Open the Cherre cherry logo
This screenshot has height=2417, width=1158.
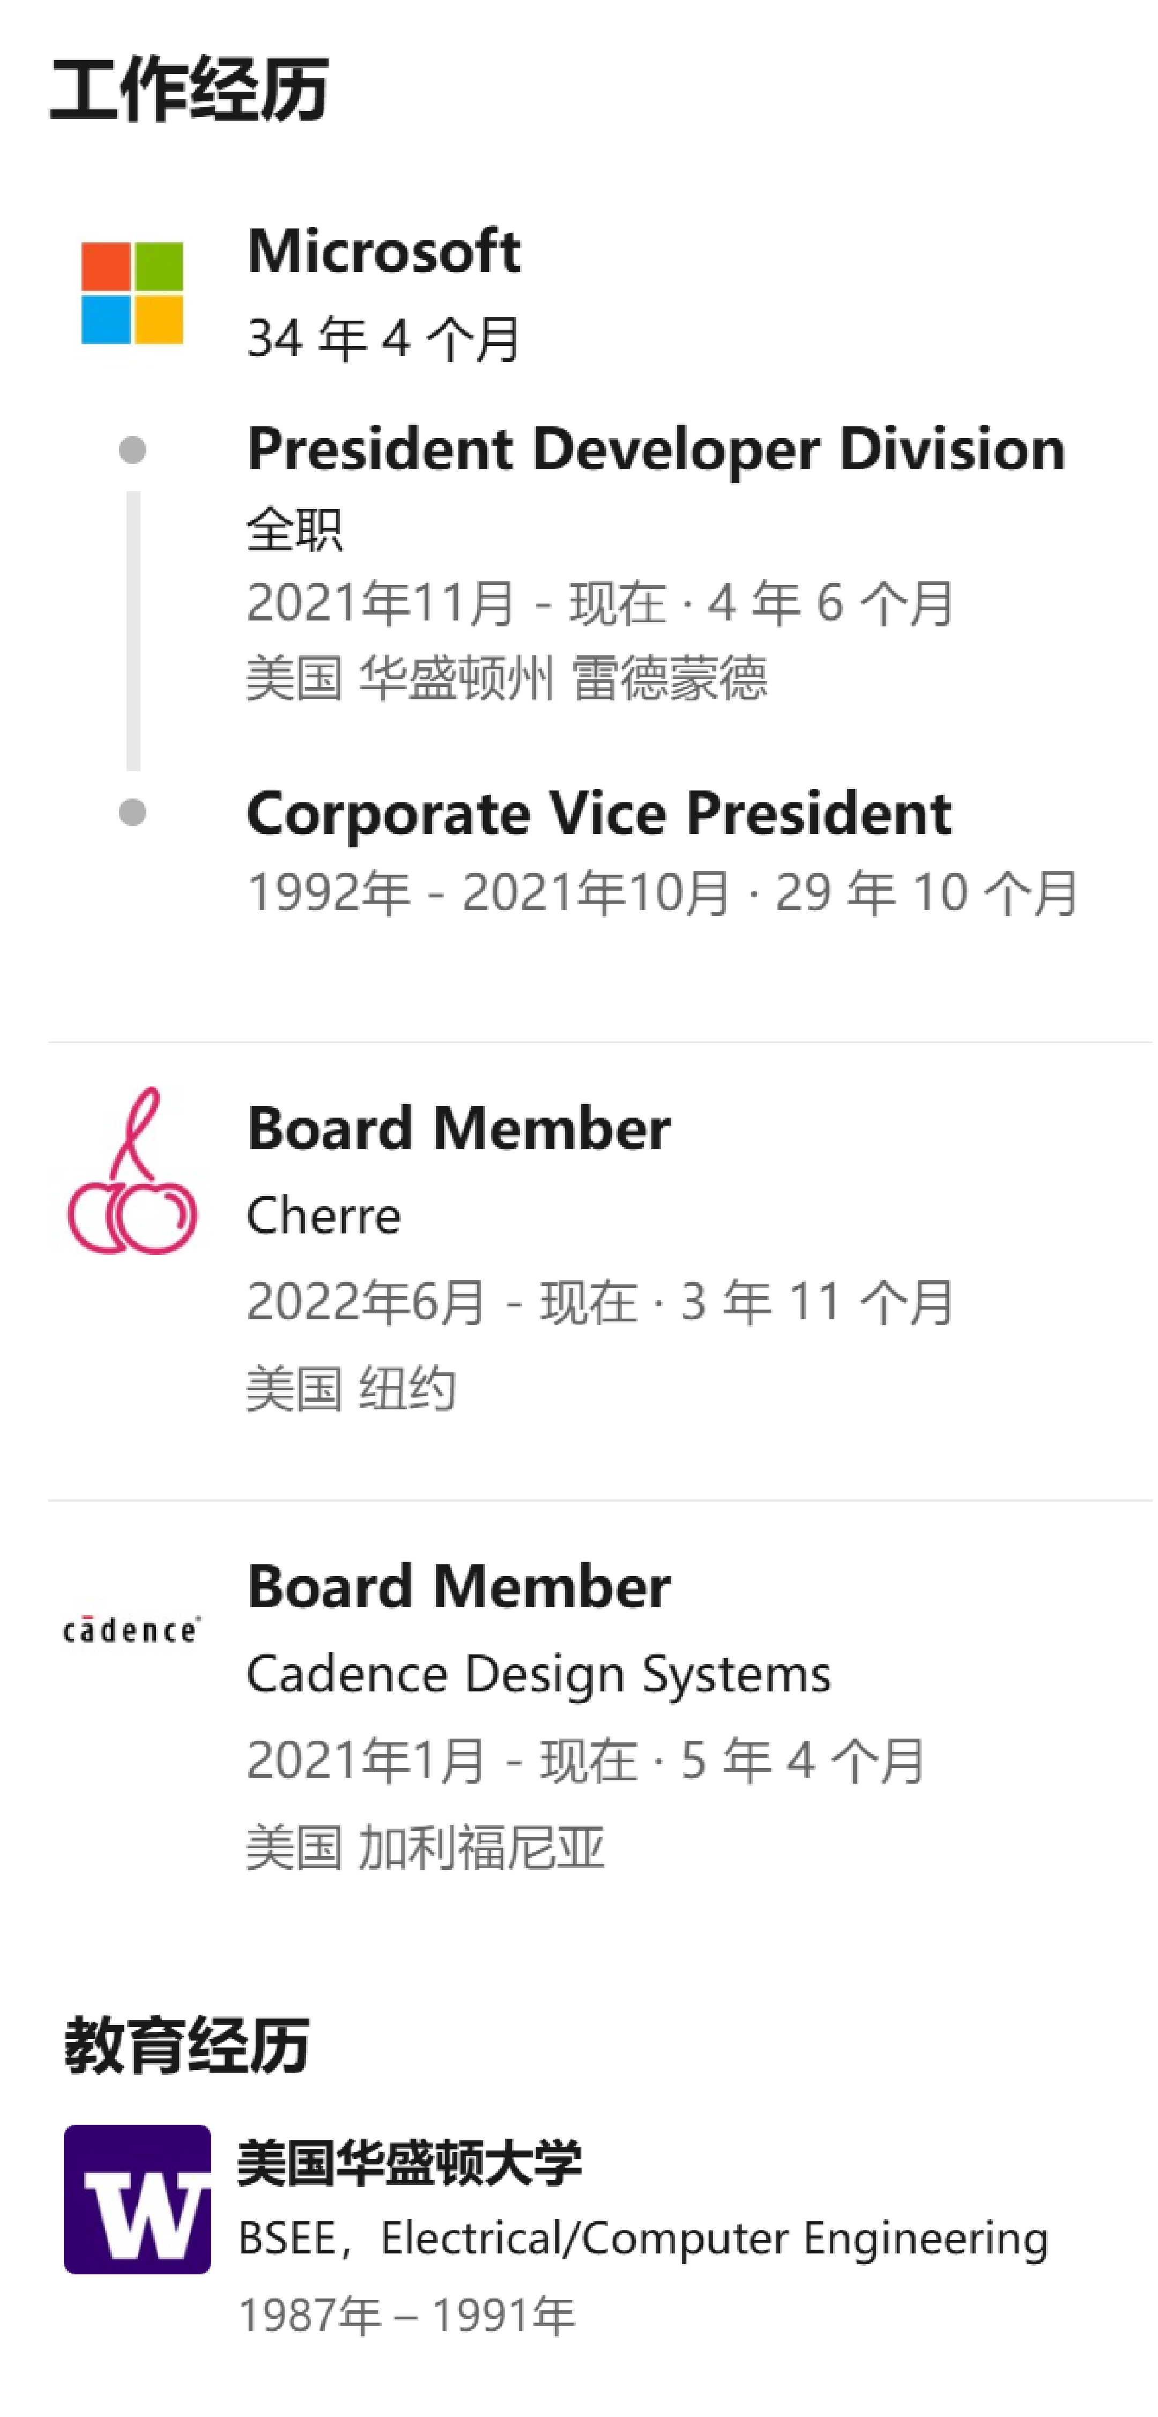click(132, 1173)
